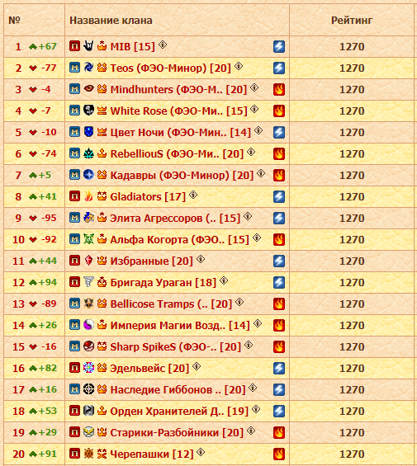The width and height of the screenshot is (417, 466).
Task: Click fire icon in Mindhunters row
Action: coord(279,89)
